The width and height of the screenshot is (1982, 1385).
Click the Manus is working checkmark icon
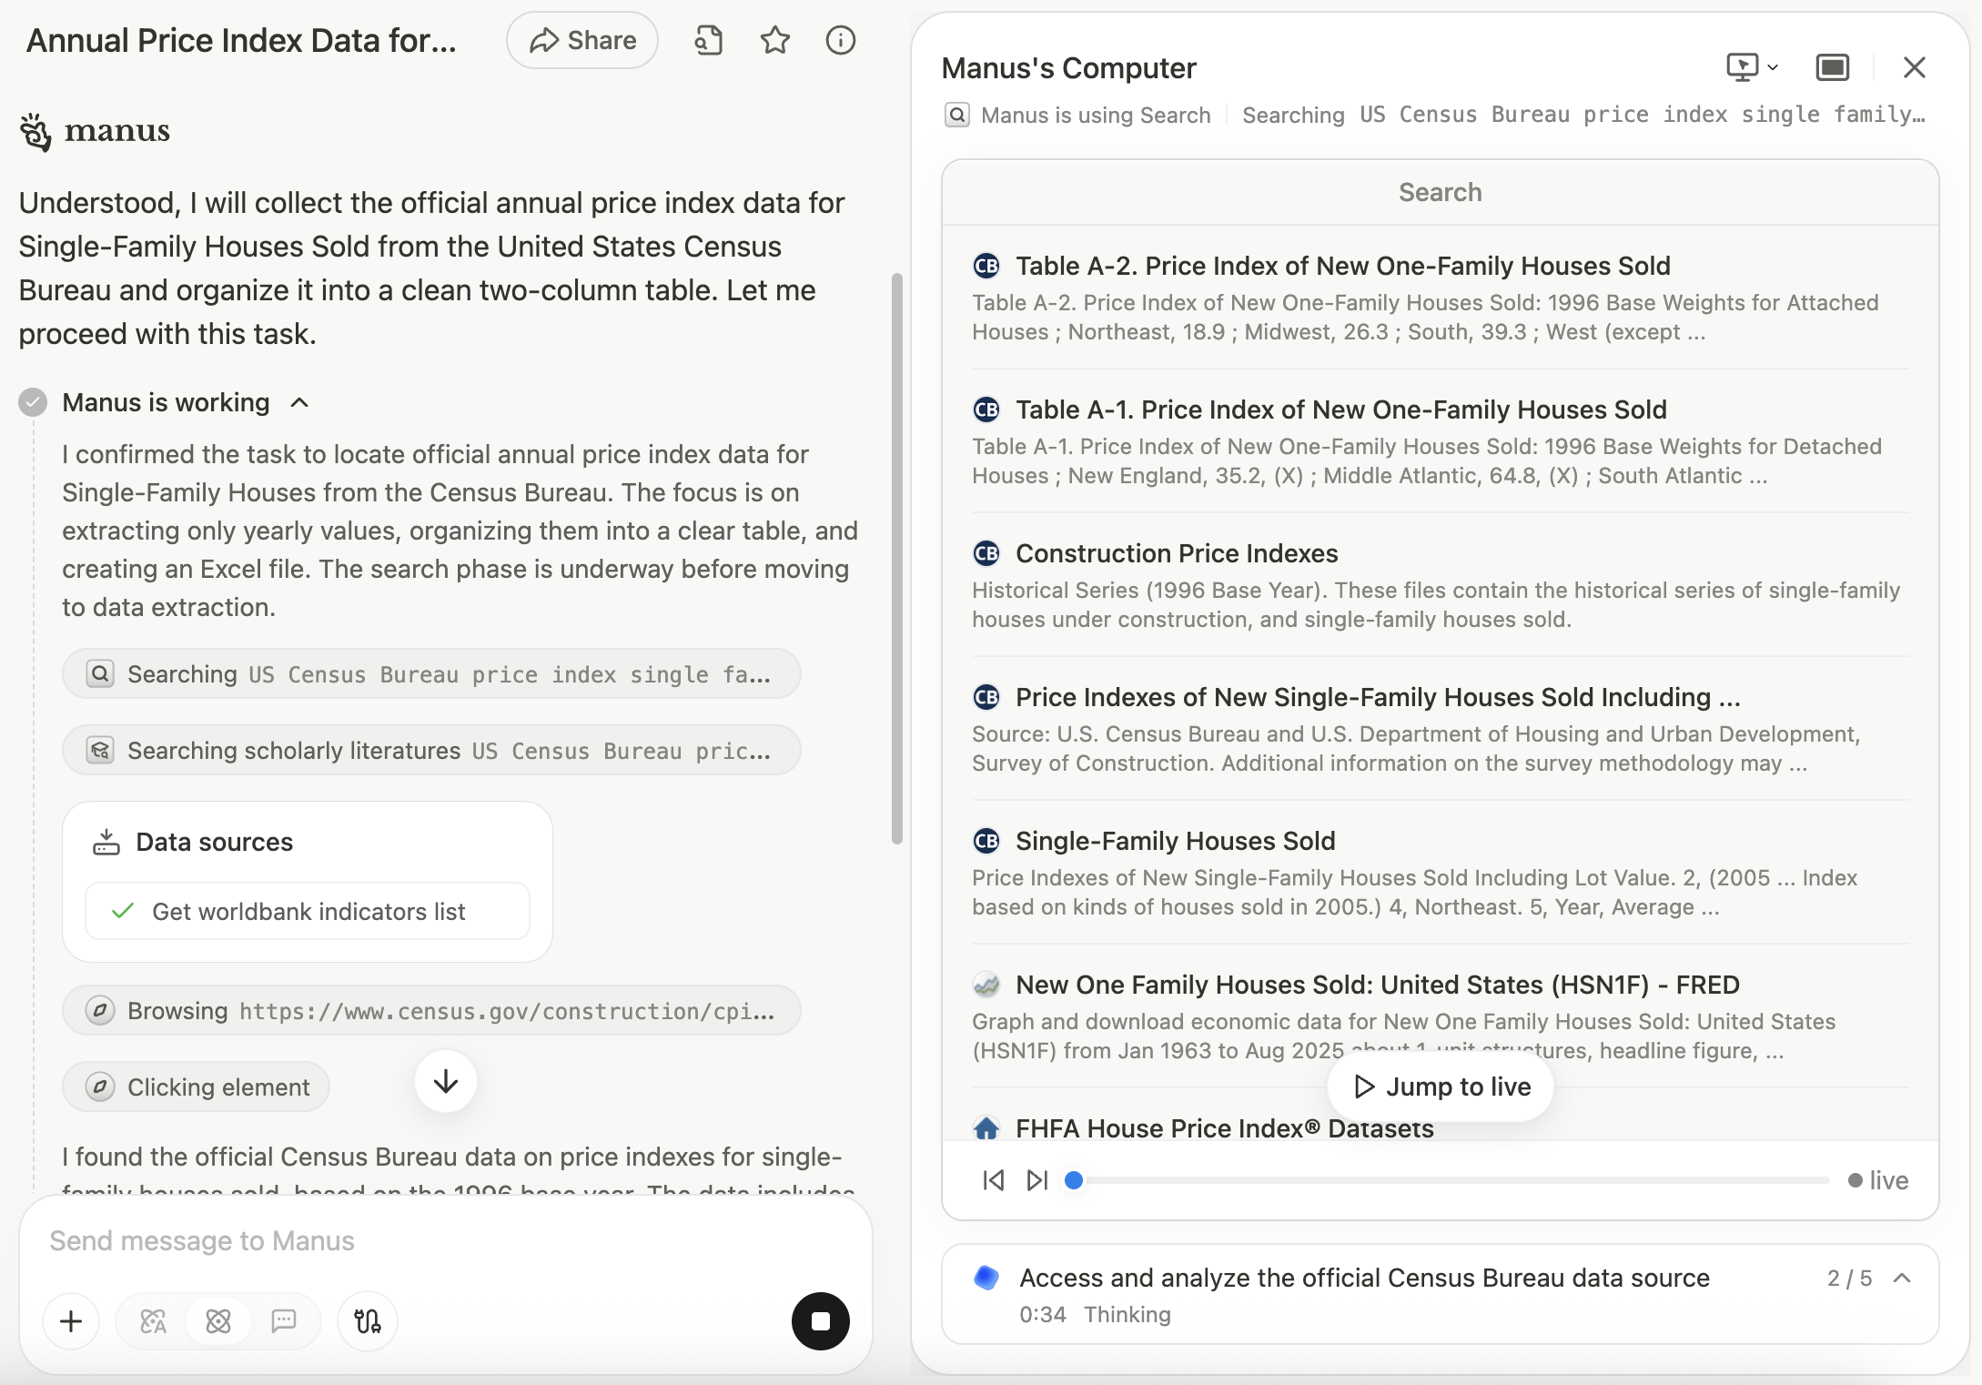[33, 402]
